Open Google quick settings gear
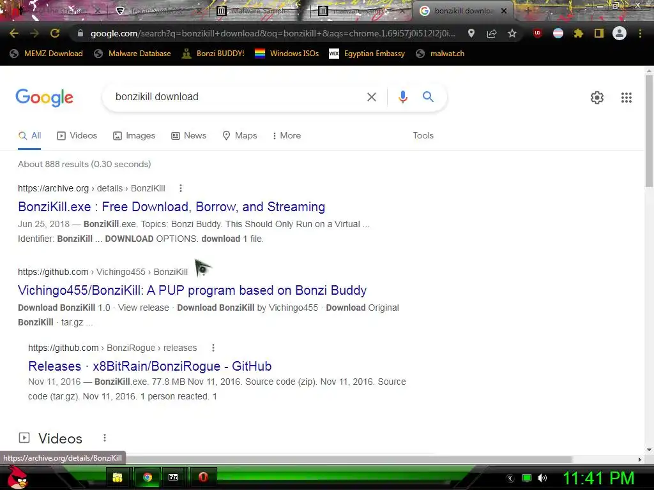Screen dimensions: 654x490 (x=597, y=98)
